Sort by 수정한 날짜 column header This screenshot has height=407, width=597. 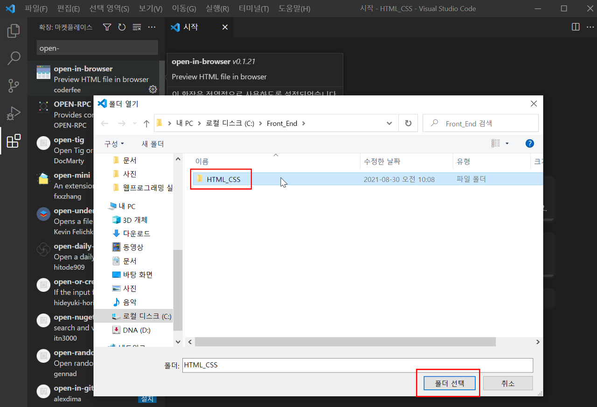406,161
